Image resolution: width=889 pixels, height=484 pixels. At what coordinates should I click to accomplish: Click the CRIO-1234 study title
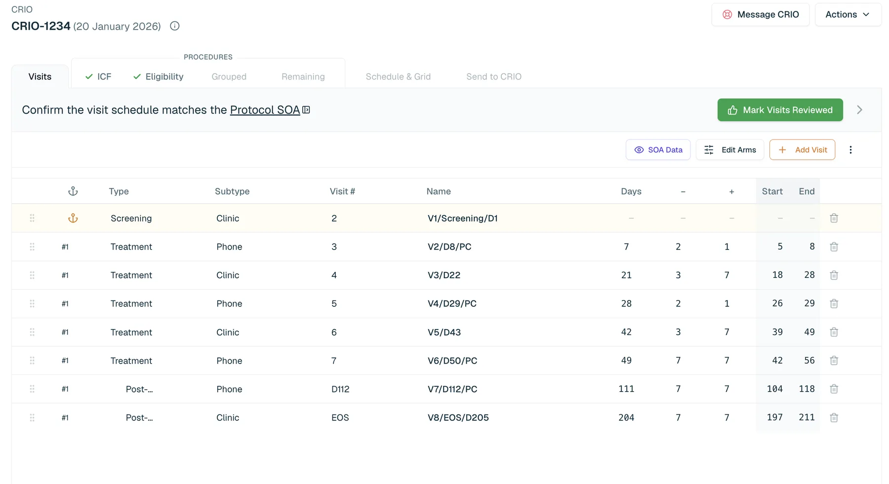coord(41,26)
